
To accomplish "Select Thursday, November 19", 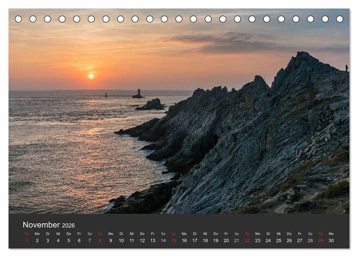I will click(216, 240).
